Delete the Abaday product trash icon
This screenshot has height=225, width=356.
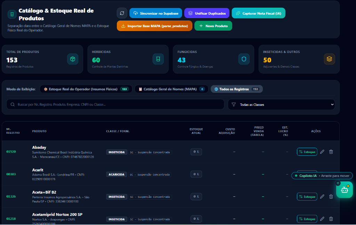pos(331,152)
